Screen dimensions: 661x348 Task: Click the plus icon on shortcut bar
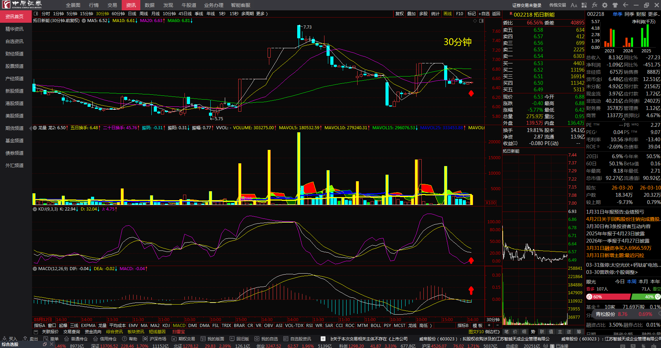tap(323, 339)
